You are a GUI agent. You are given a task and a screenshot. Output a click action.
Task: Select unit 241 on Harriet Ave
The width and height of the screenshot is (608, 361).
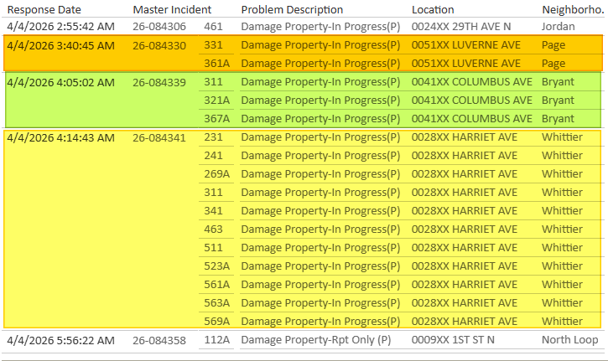(x=213, y=155)
